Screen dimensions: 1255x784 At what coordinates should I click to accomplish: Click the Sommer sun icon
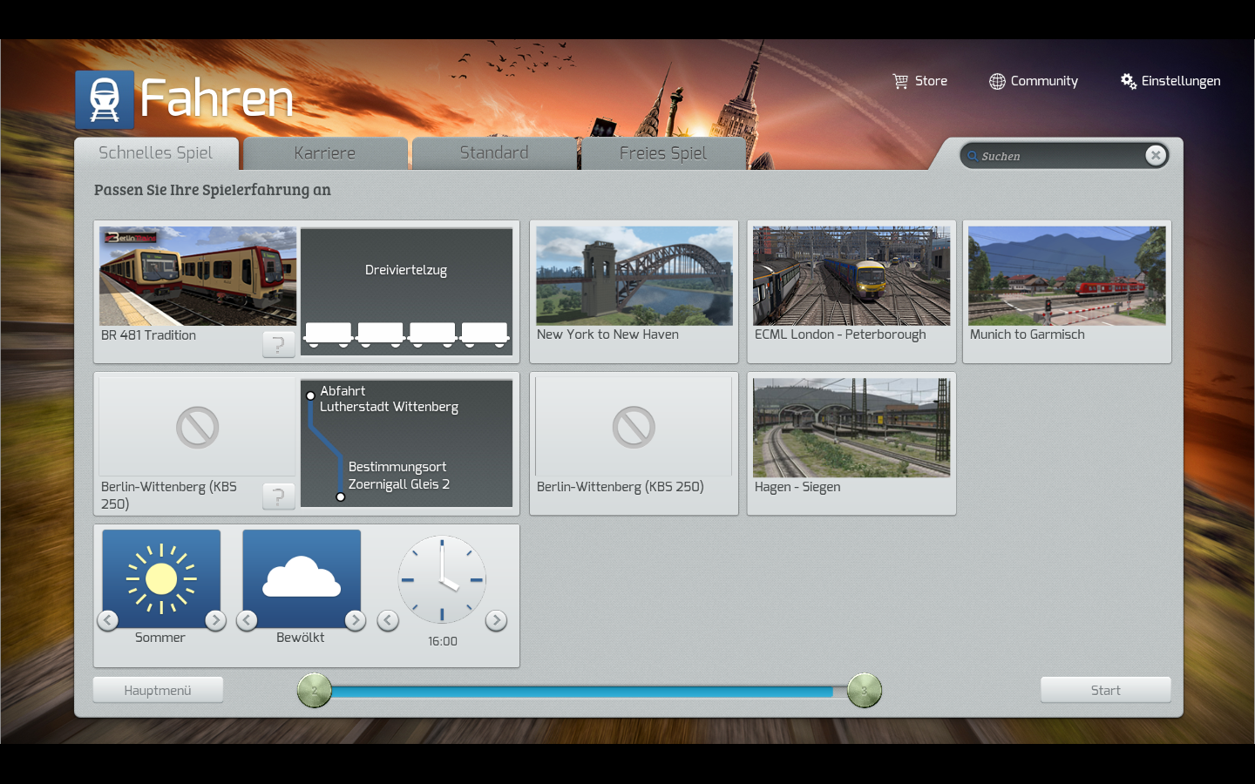[x=161, y=578]
